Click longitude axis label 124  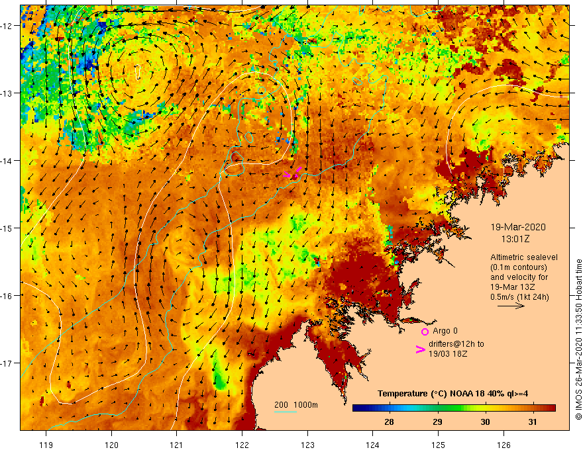[373, 445]
